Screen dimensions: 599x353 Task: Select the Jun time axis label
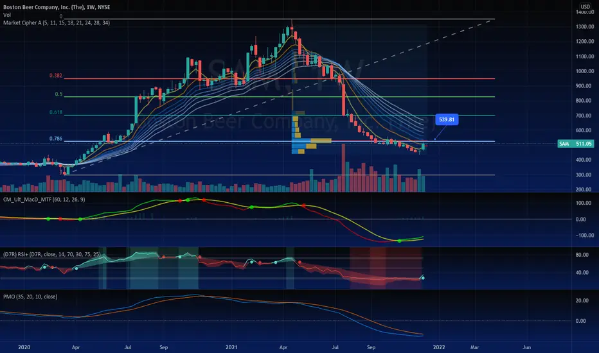pyautogui.click(x=526, y=347)
